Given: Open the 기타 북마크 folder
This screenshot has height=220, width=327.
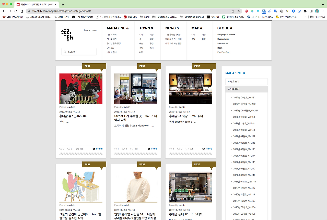Looking at the screenshot, I should coord(318,17).
